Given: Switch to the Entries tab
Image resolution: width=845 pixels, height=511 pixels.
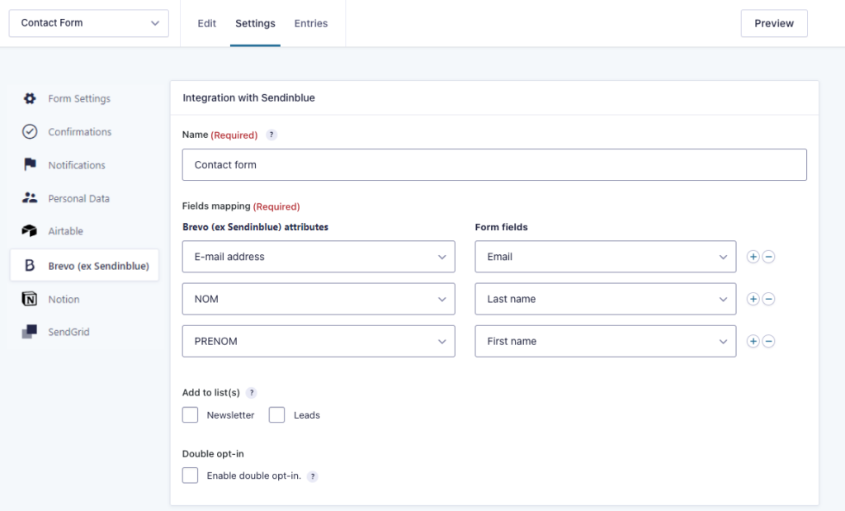Looking at the screenshot, I should click(311, 23).
